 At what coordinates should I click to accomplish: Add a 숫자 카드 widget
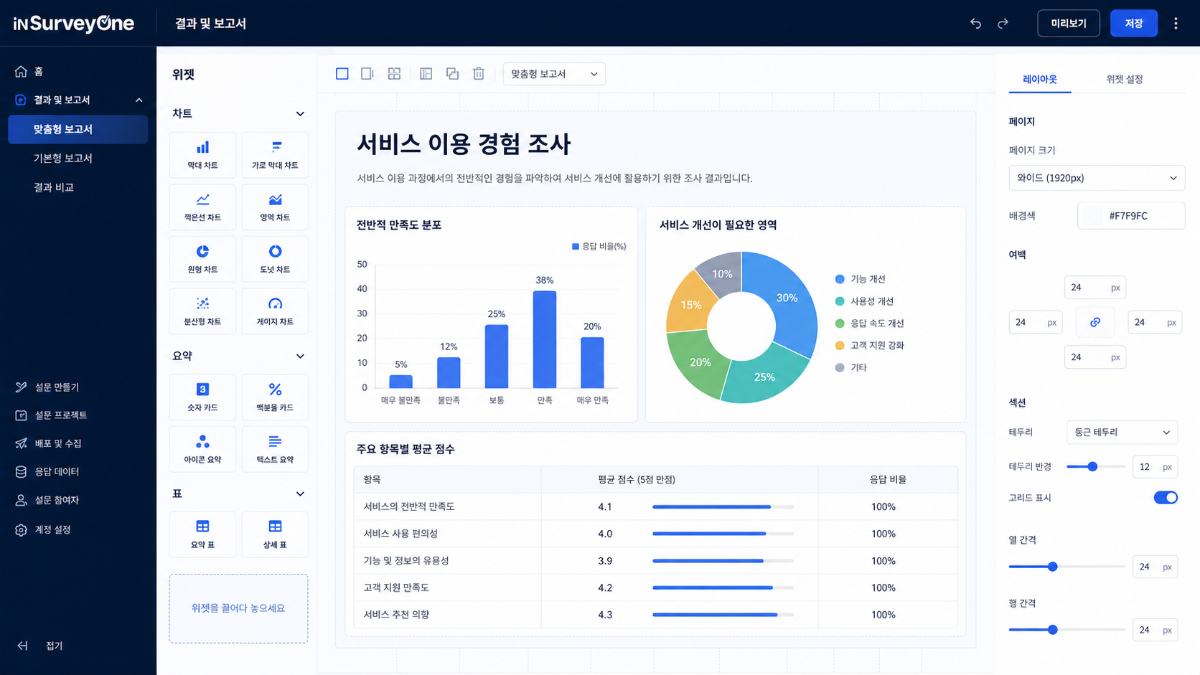pyautogui.click(x=202, y=397)
